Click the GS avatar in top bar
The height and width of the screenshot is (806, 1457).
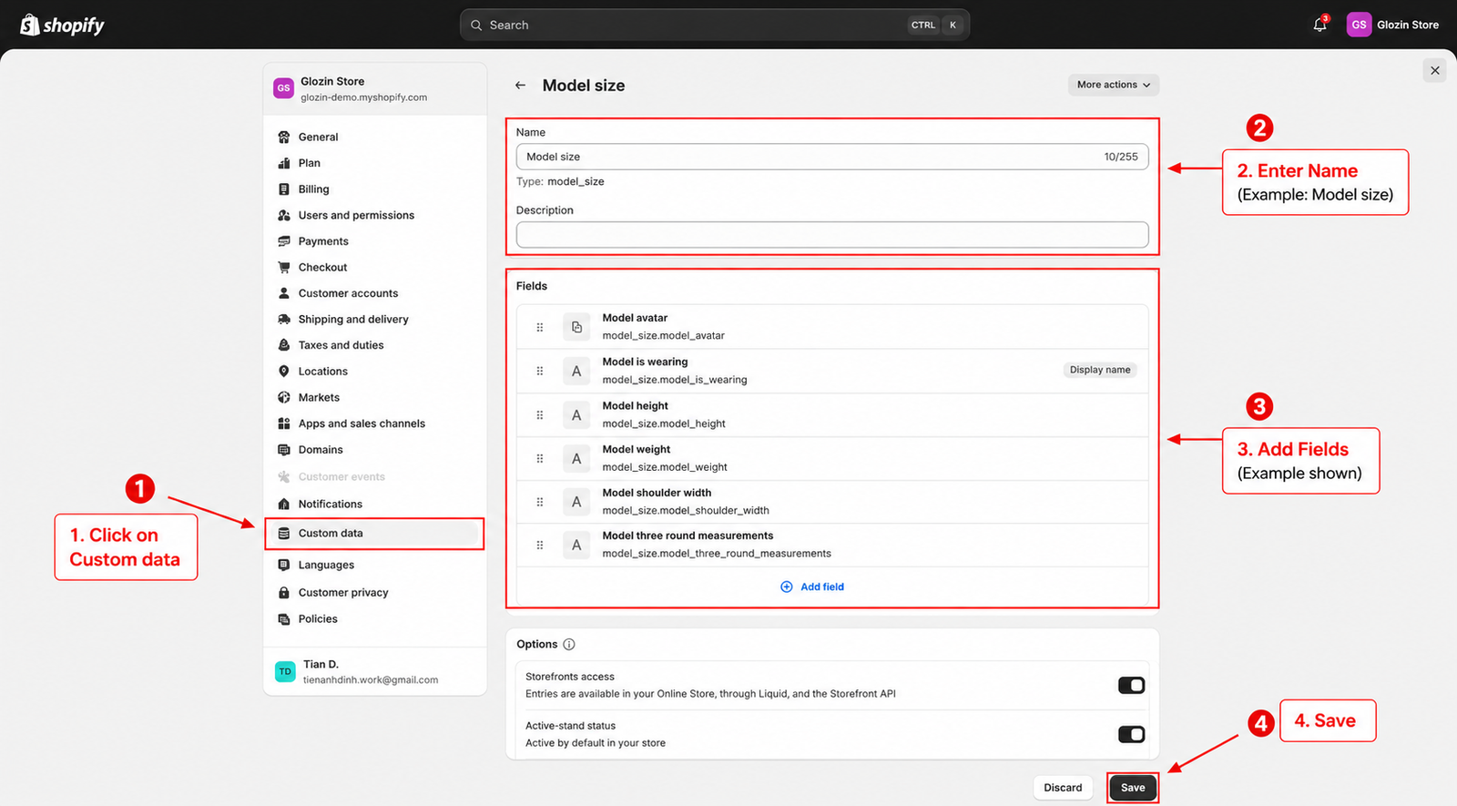(x=1359, y=25)
